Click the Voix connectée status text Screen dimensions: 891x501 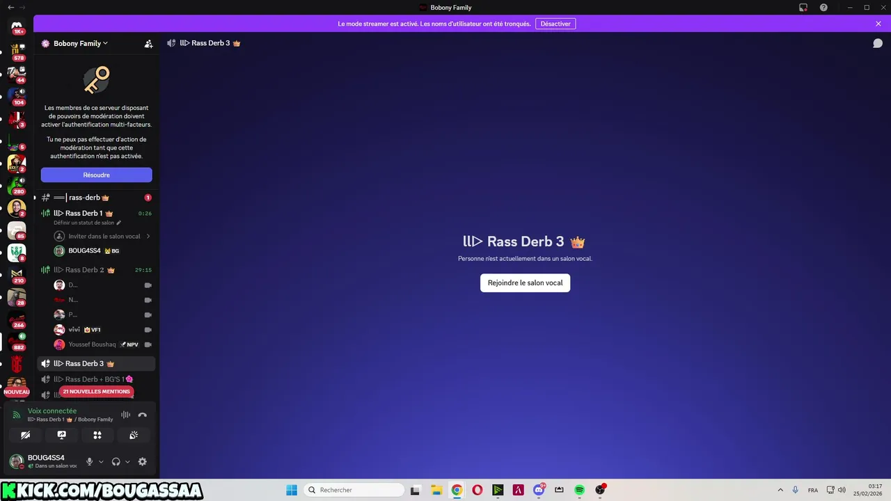(x=52, y=411)
